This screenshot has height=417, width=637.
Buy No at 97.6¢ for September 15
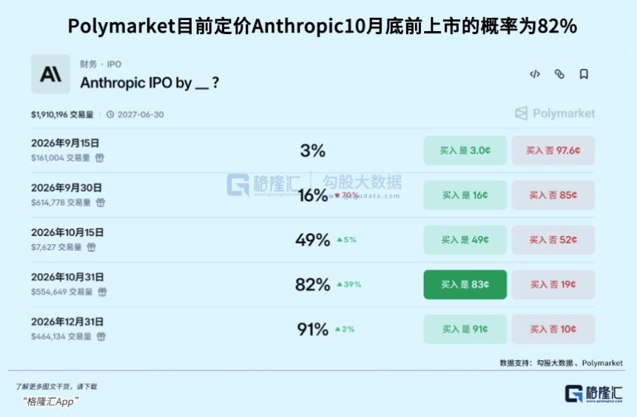(553, 151)
